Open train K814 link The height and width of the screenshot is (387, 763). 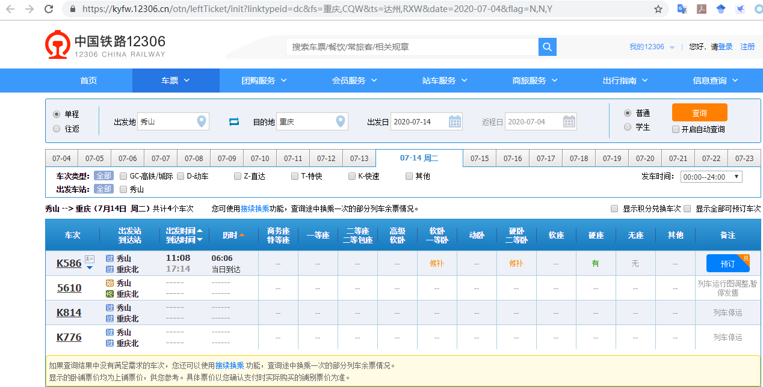point(69,312)
